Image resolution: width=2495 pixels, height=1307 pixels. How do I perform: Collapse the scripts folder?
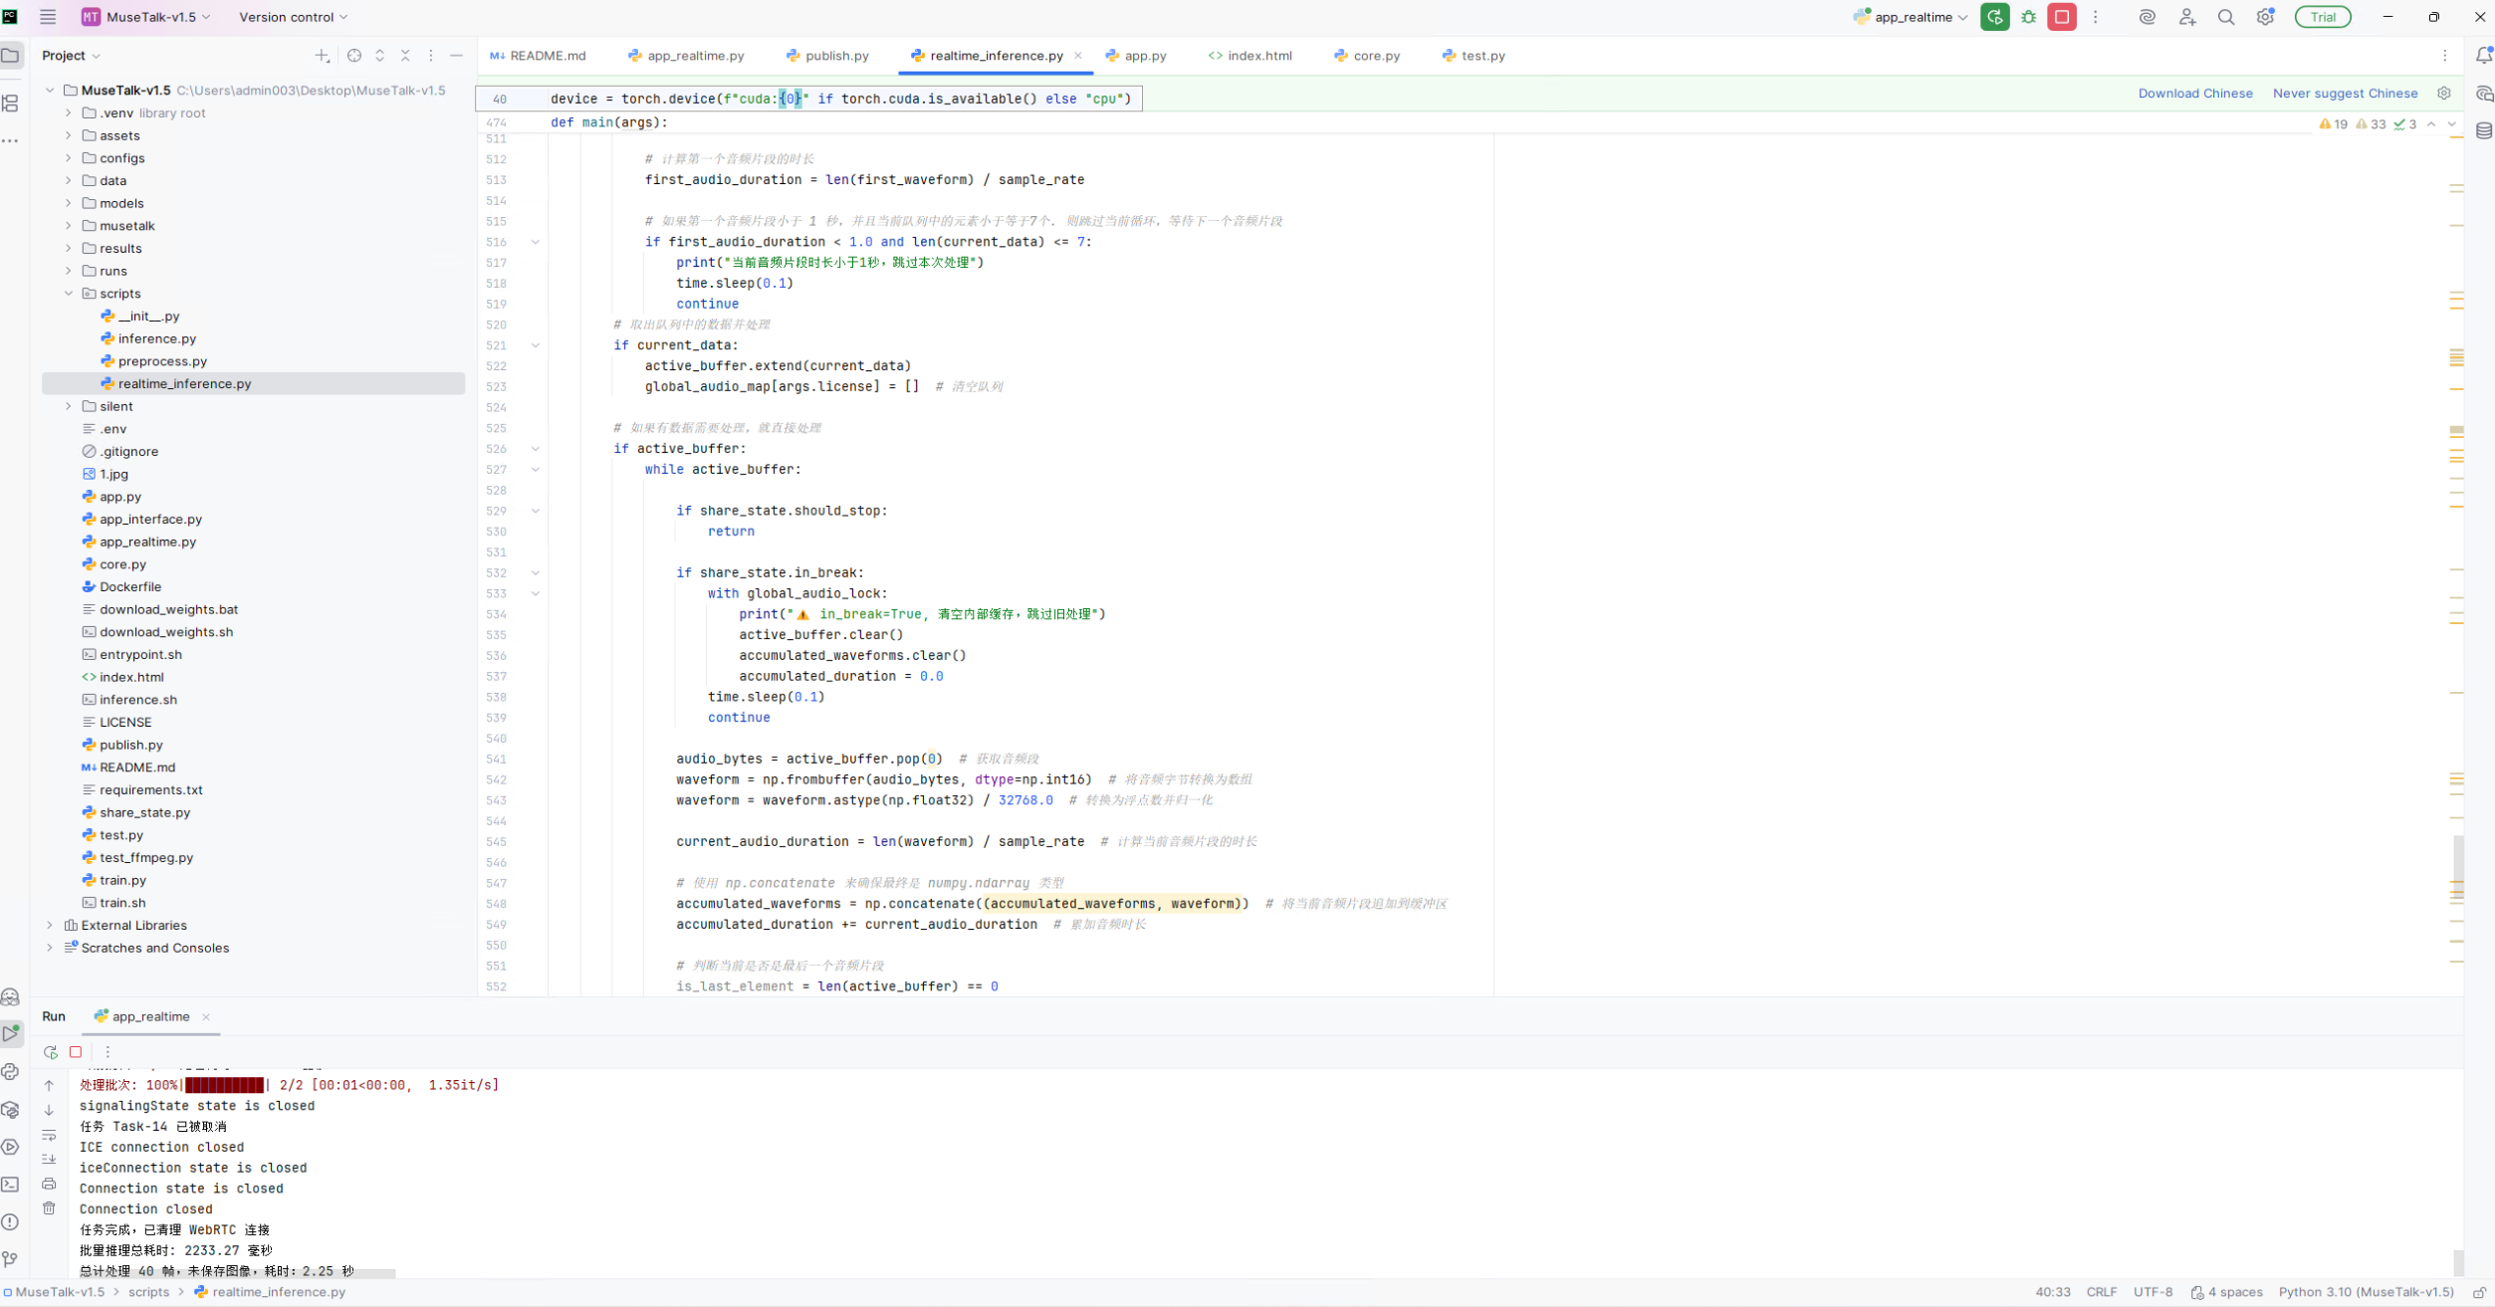(69, 294)
